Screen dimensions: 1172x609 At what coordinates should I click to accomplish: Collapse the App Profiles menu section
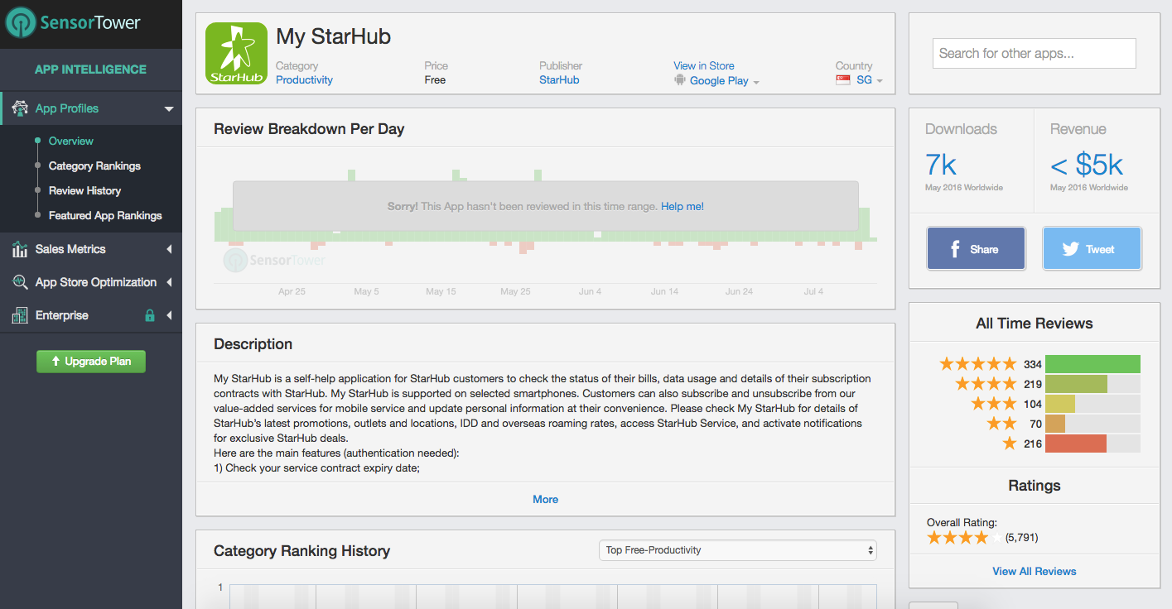click(169, 108)
